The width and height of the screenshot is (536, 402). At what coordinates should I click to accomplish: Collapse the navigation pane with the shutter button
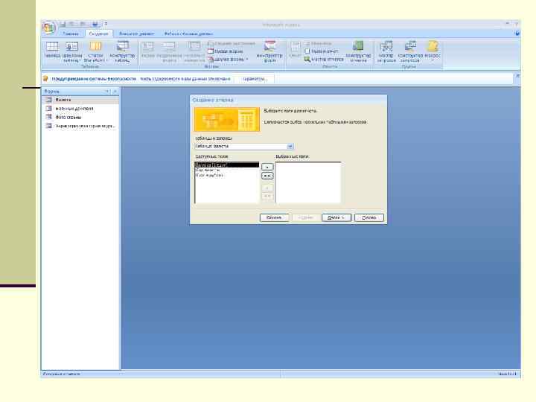click(x=115, y=92)
